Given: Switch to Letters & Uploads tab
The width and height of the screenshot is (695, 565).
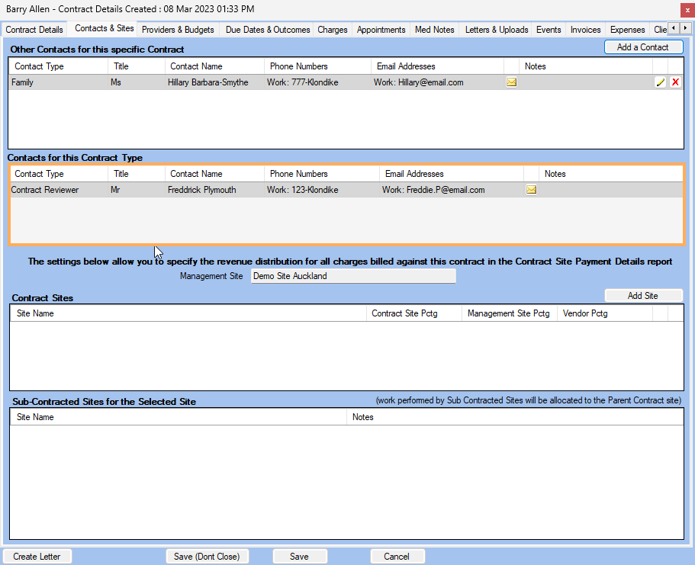Looking at the screenshot, I should coord(497,30).
